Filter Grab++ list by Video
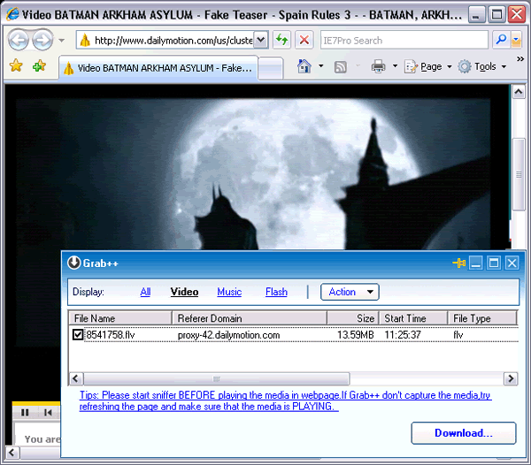The image size is (531, 465). (x=185, y=292)
